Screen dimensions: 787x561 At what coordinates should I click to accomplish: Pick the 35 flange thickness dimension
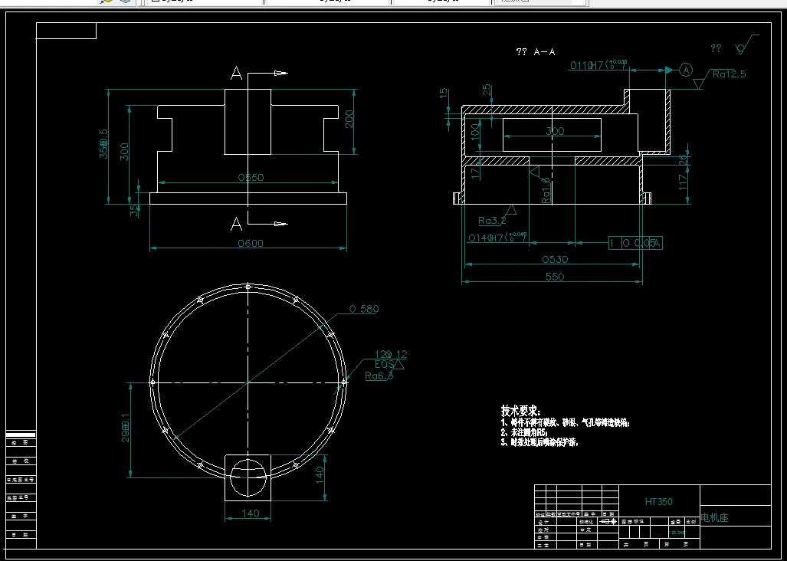[135, 211]
